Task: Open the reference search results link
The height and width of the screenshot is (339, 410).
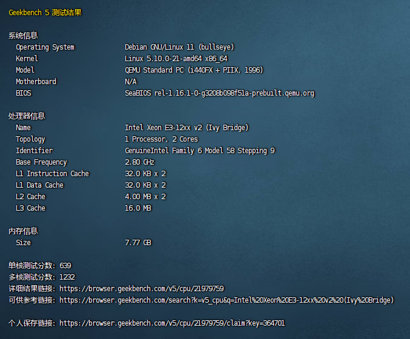Action: [226, 300]
